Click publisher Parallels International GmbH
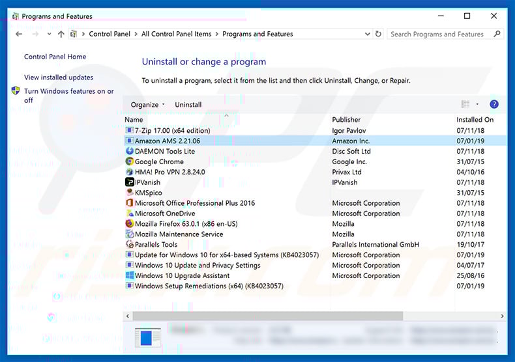Viewport: 515px width, 362px height. pyautogui.click(x=375, y=245)
